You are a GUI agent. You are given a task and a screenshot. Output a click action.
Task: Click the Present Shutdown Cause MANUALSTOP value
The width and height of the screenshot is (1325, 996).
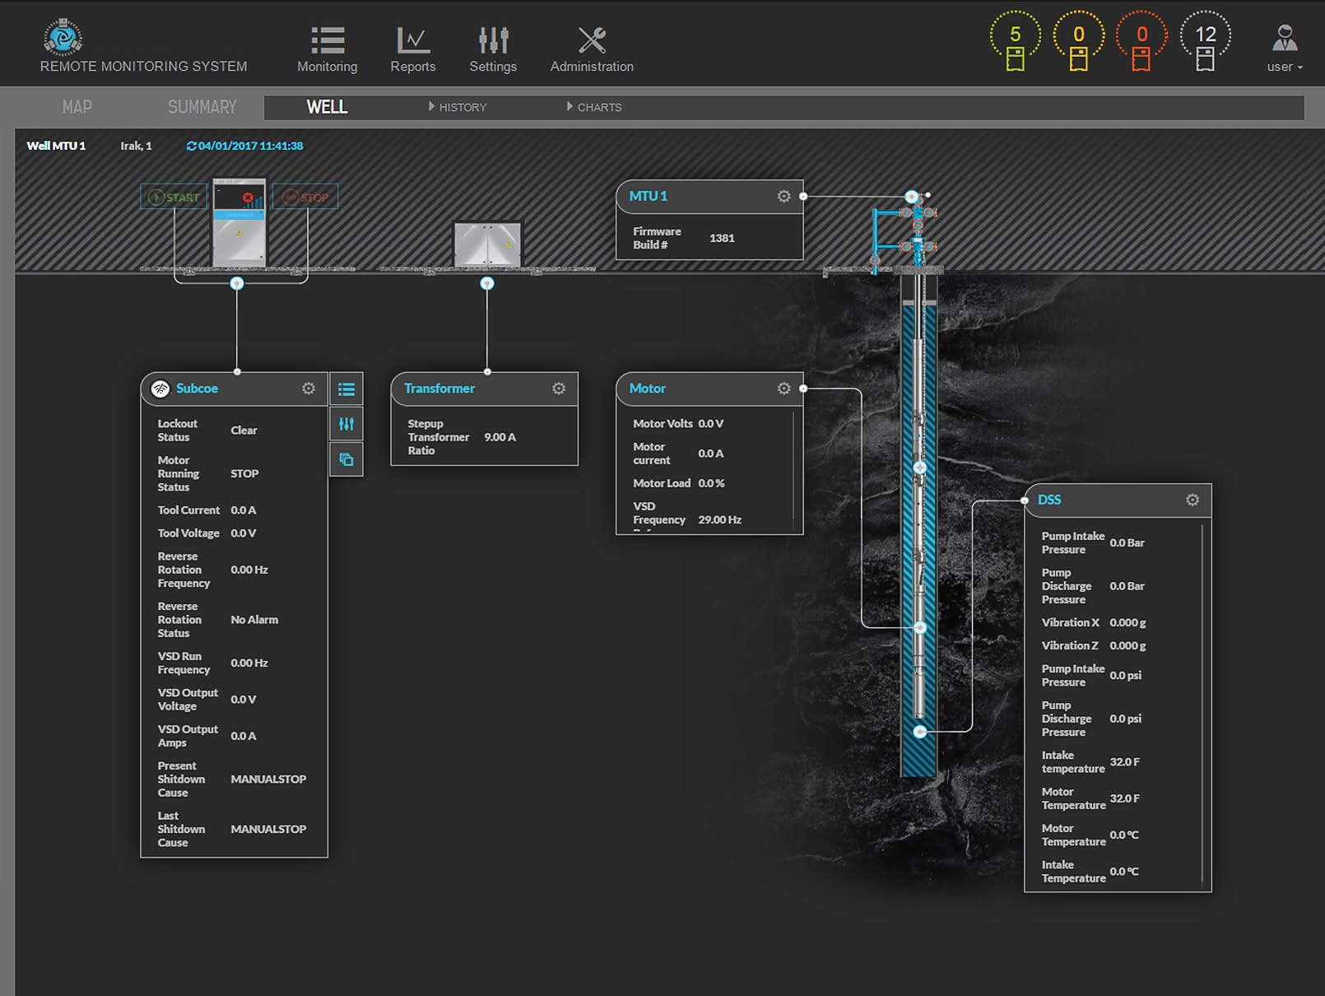(x=268, y=780)
